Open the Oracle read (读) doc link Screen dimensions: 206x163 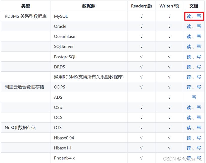tap(189, 27)
